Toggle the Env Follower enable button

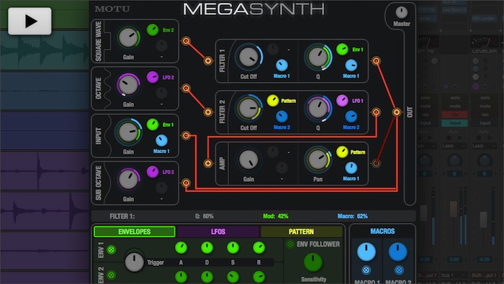290,244
